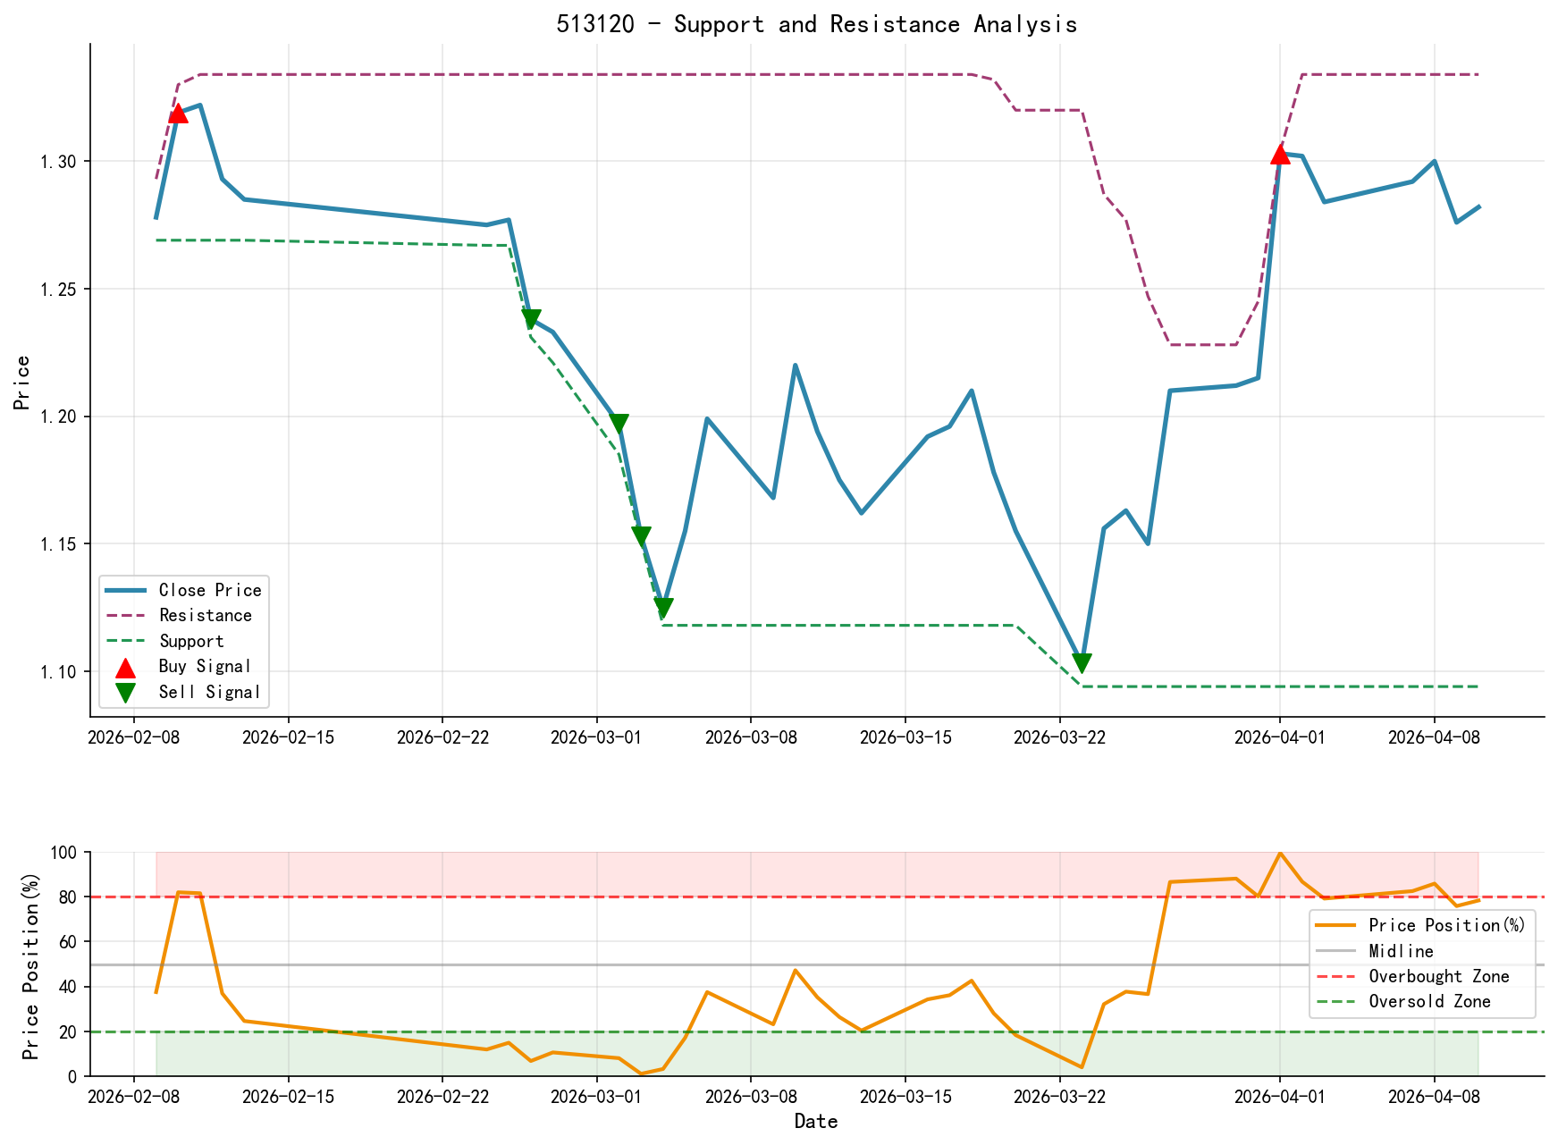
Task: Click the 80 tick on Price Position axis
Action: click(x=70, y=897)
